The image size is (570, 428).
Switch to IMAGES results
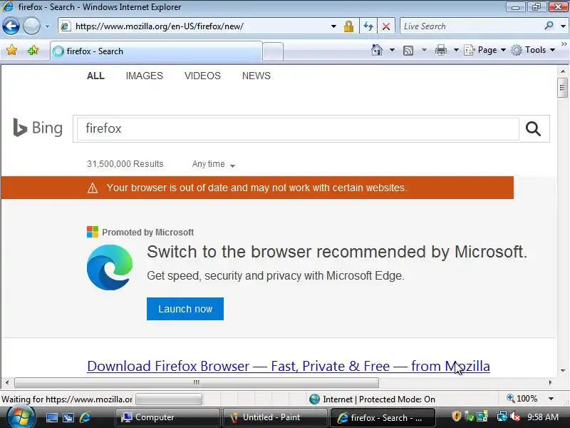(145, 76)
